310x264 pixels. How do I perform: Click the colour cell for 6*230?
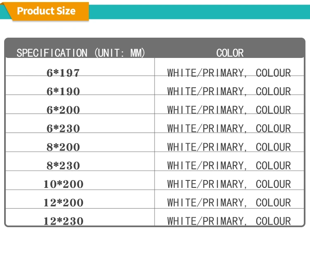pos(229,129)
